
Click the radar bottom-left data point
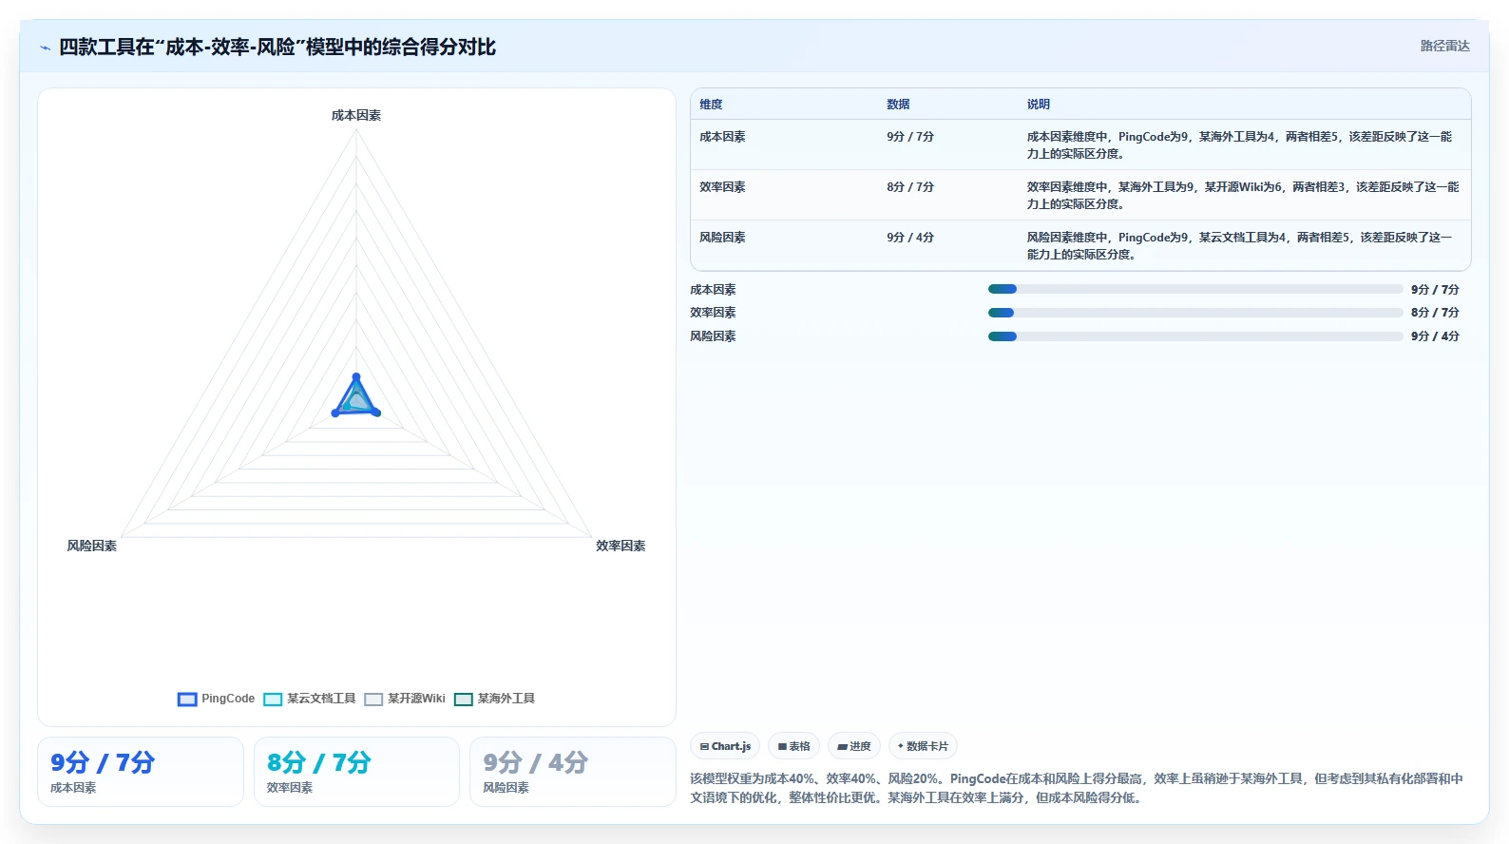335,412
